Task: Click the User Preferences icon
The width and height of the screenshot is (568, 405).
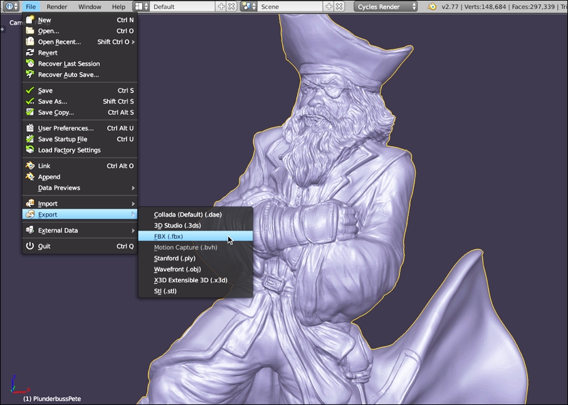Action: (x=30, y=128)
